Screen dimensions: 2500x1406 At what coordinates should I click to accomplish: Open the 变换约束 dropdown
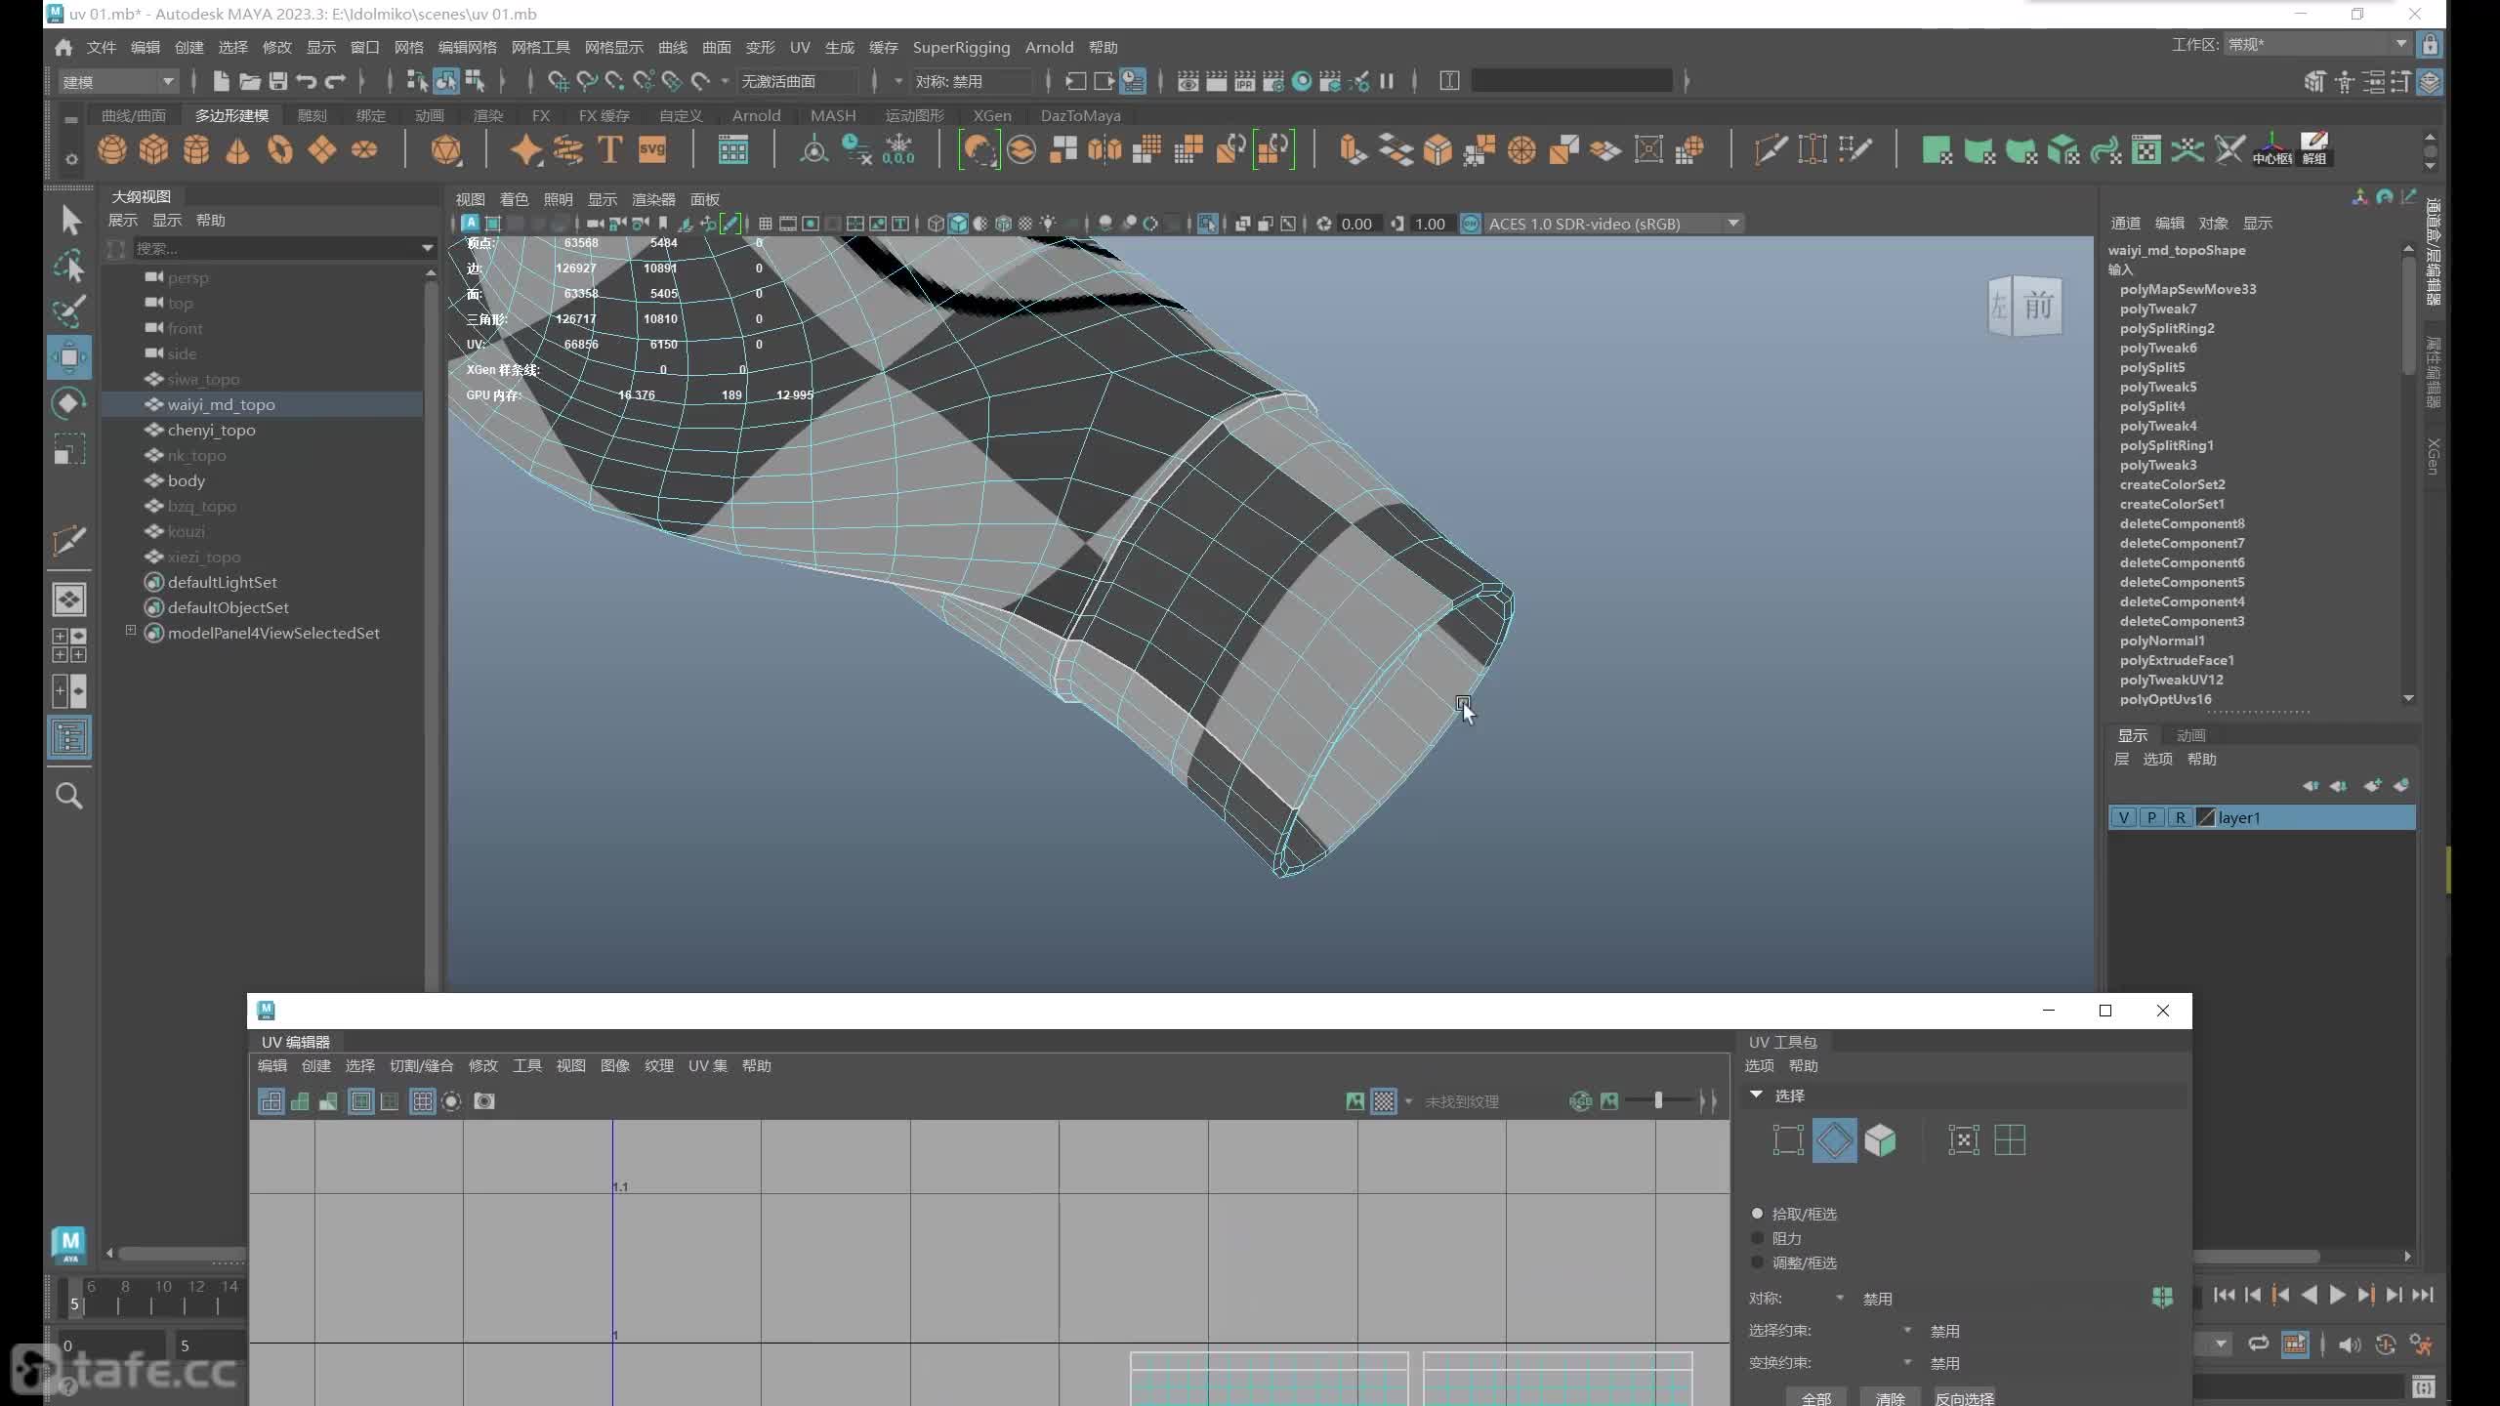coord(1907,1362)
